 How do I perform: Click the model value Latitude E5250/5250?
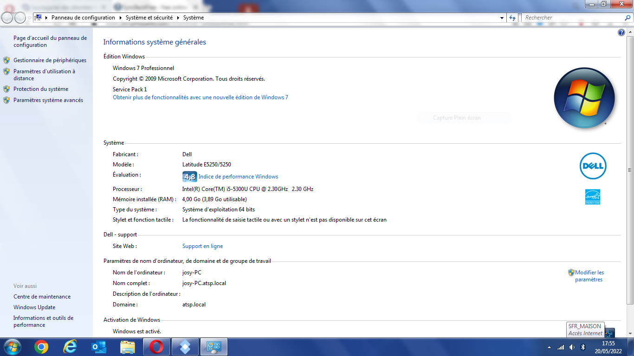pyautogui.click(x=207, y=165)
